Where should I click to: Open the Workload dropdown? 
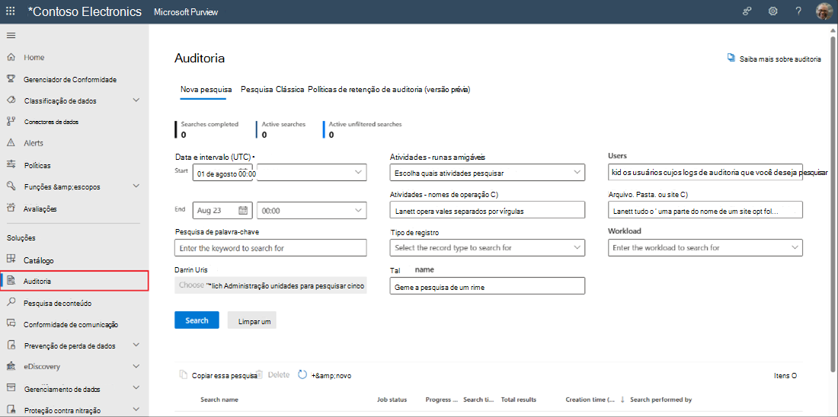705,248
